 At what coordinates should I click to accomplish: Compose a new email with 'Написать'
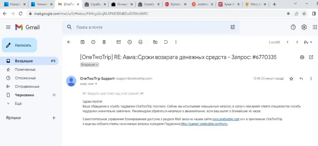[19, 45]
